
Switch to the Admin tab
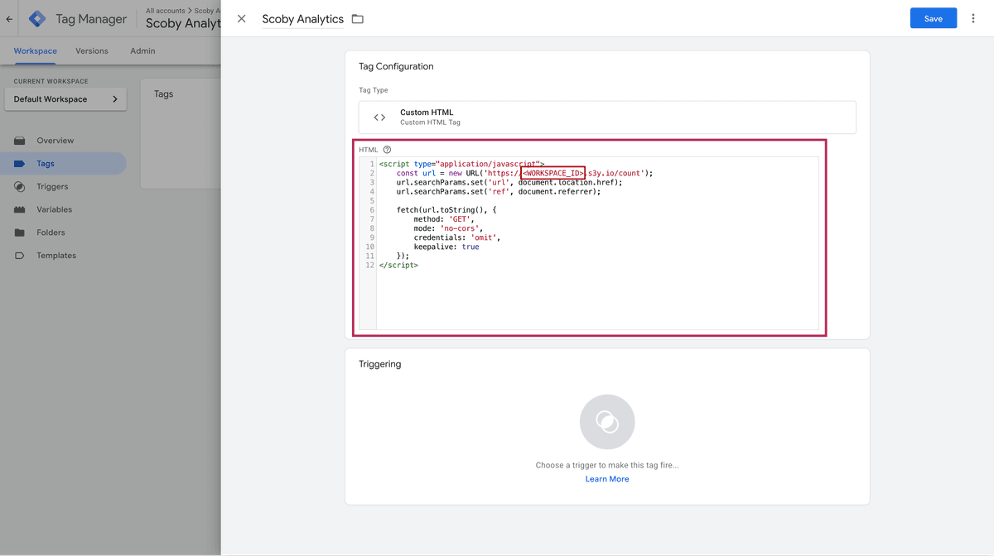pyautogui.click(x=142, y=51)
